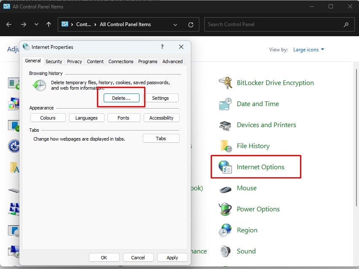Image resolution: width=359 pixels, height=269 pixels.
Task: Select the General tab
Action: point(33,61)
